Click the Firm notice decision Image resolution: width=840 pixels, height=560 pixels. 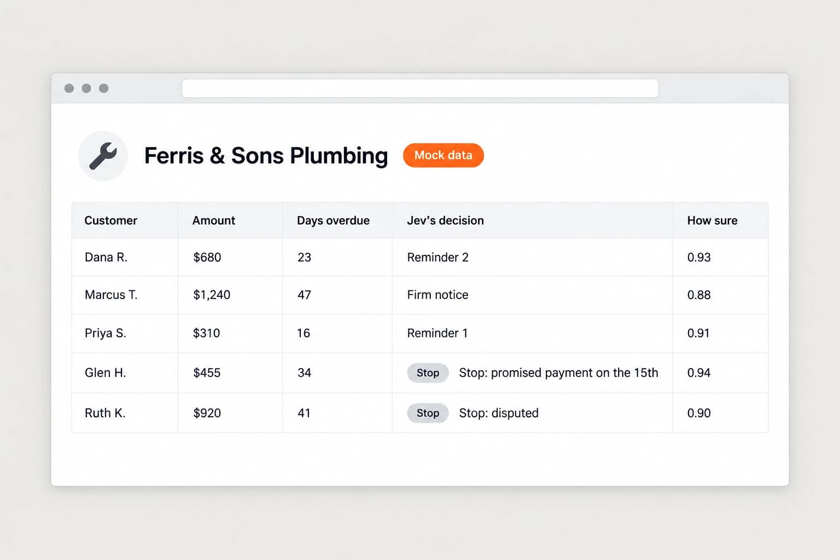(x=437, y=295)
